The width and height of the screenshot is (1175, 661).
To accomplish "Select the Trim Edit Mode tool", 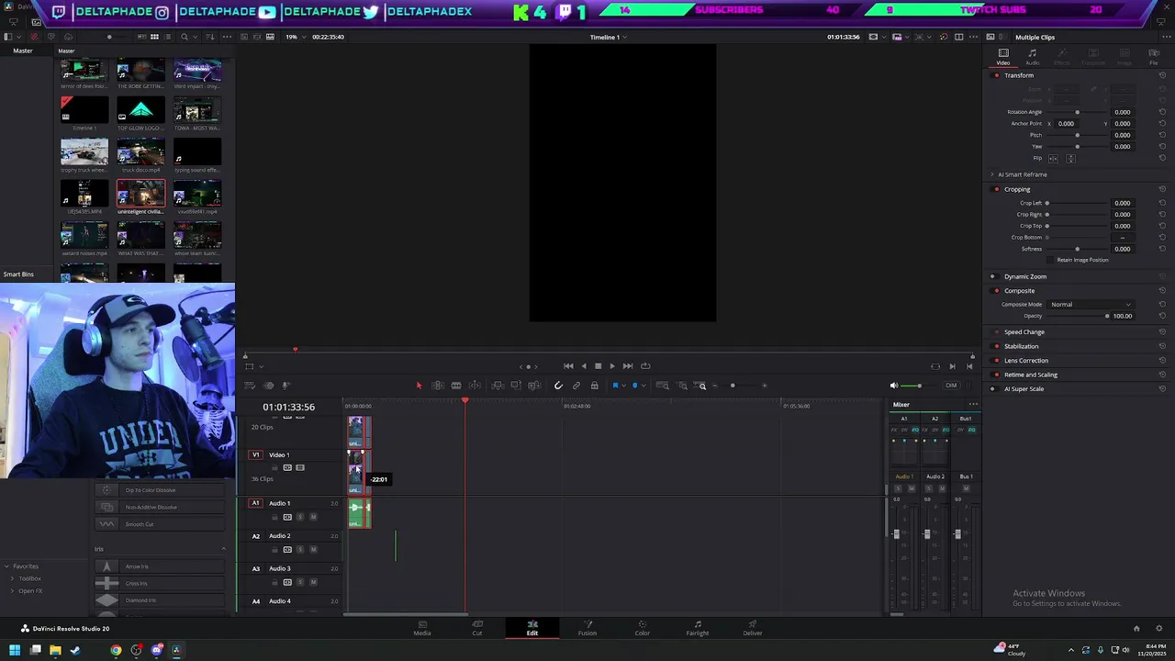I will 438,386.
